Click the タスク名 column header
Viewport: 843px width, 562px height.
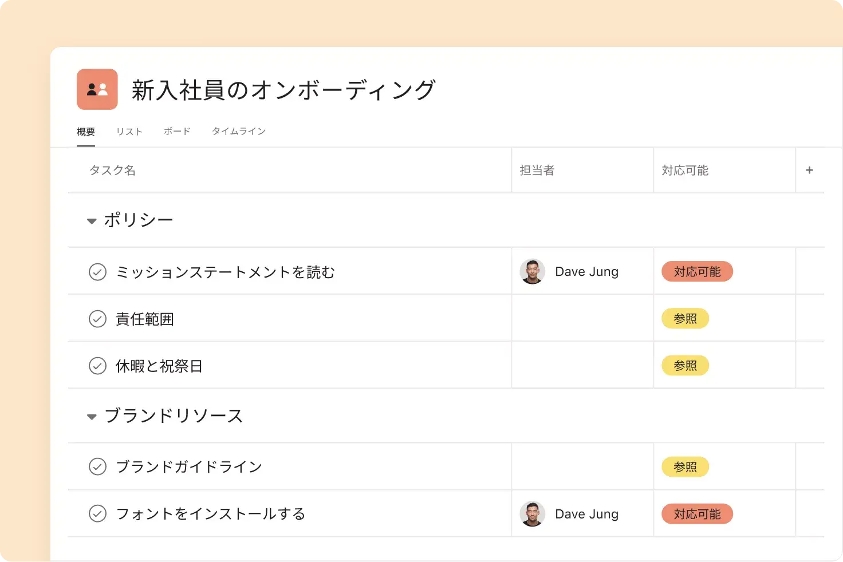[x=112, y=170]
